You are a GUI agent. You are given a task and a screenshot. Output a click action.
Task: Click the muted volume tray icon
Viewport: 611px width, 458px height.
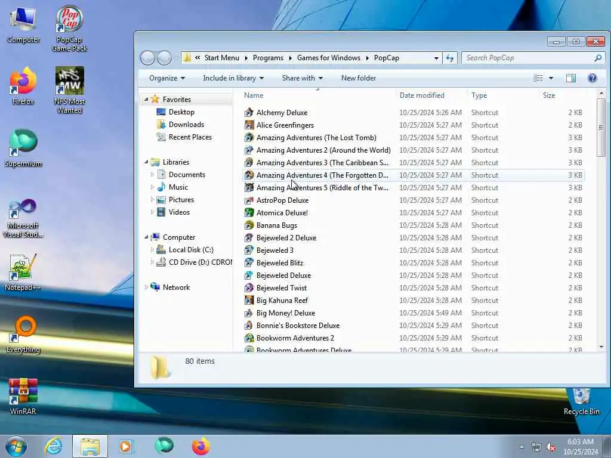pos(551,447)
